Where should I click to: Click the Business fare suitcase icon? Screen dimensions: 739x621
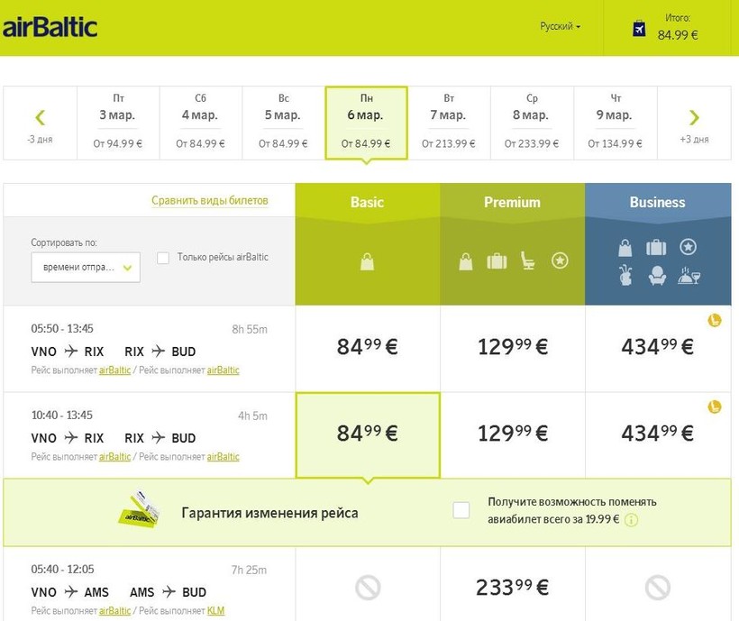pos(656,247)
